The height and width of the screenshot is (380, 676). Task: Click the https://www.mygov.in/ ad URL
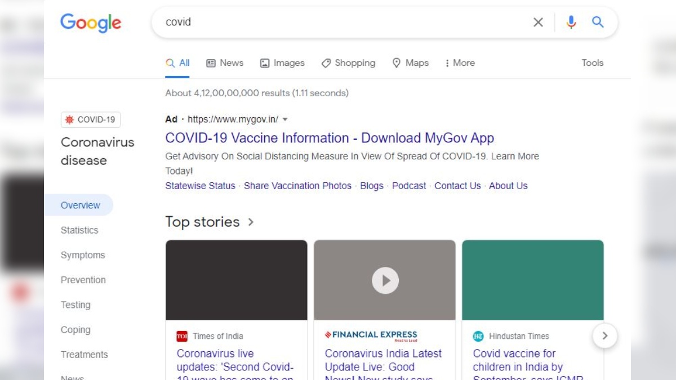pyautogui.click(x=233, y=119)
